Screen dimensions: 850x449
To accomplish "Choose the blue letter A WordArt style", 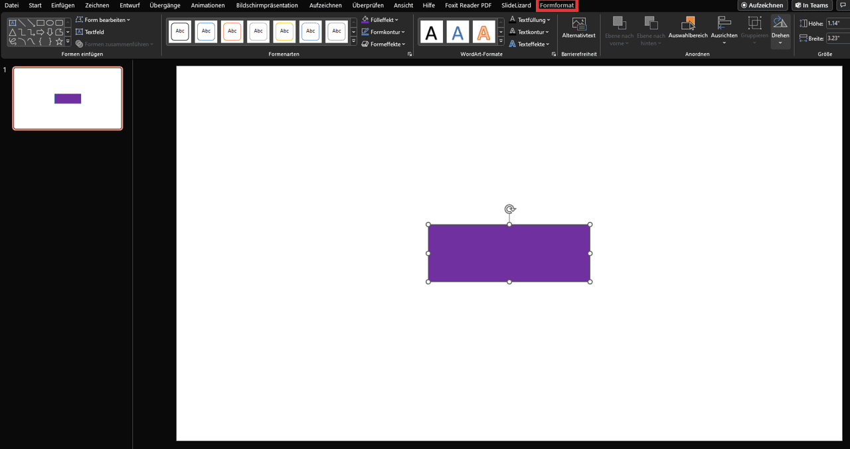I will [x=458, y=32].
